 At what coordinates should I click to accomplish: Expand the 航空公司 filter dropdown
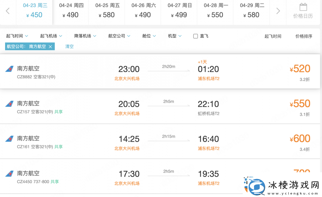[x=119, y=36]
